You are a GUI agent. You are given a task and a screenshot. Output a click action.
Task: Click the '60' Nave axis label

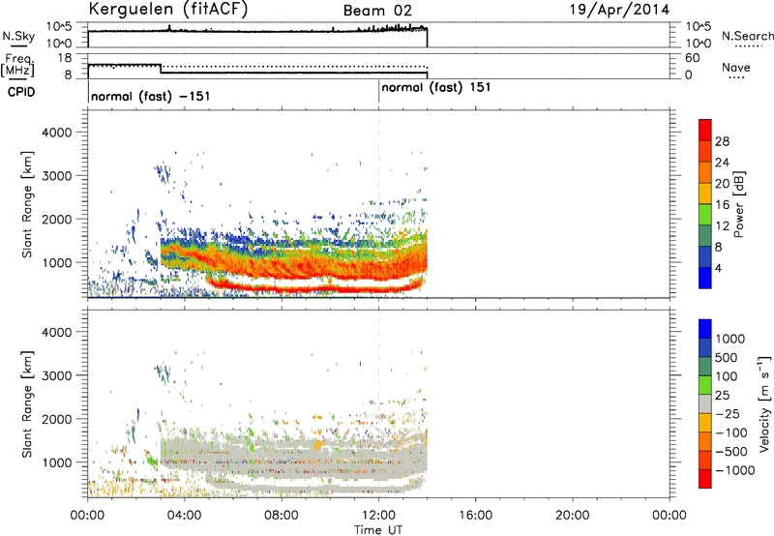point(693,58)
